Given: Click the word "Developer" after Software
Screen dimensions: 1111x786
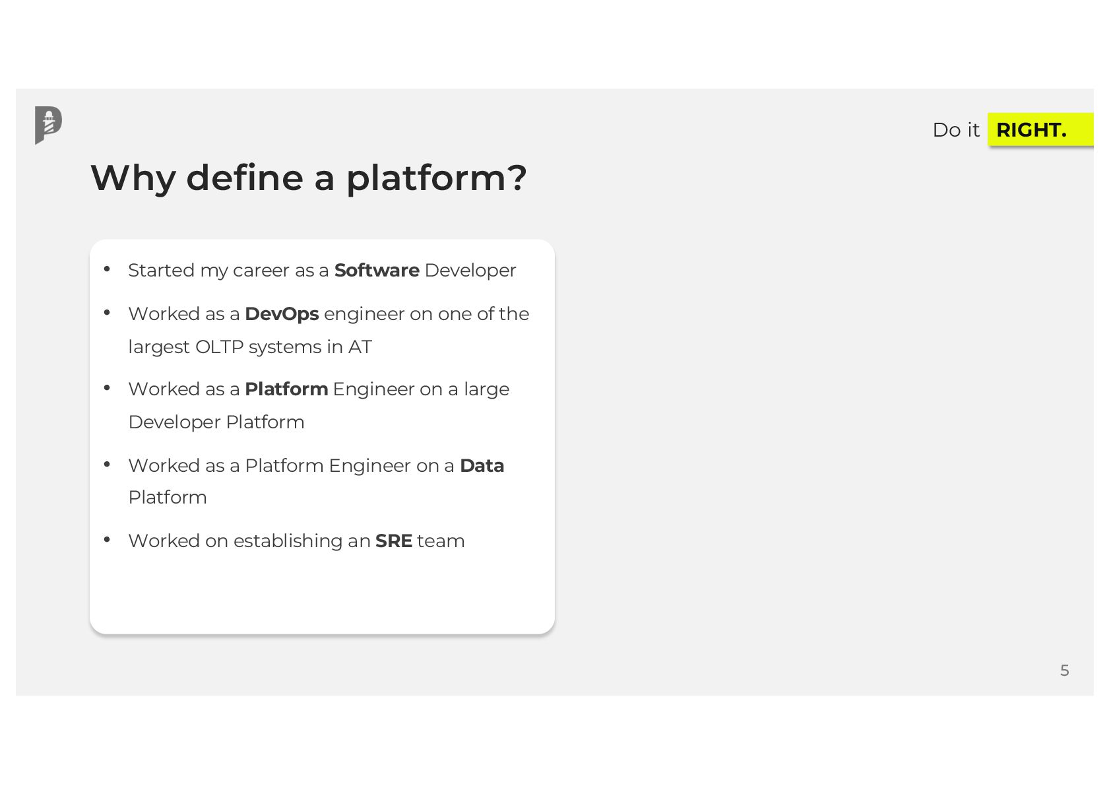Looking at the screenshot, I should pos(470,271).
